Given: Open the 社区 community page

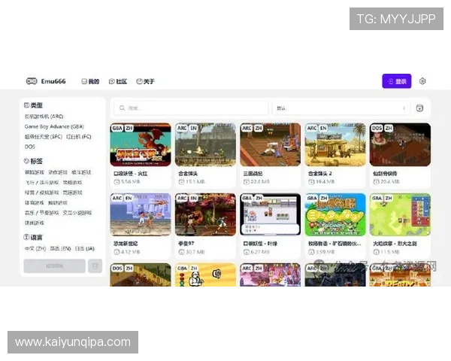Looking at the screenshot, I should click(118, 81).
